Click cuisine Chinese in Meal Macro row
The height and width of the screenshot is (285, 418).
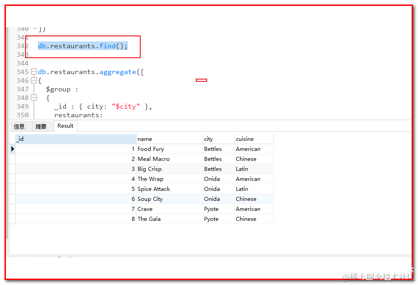254,159
